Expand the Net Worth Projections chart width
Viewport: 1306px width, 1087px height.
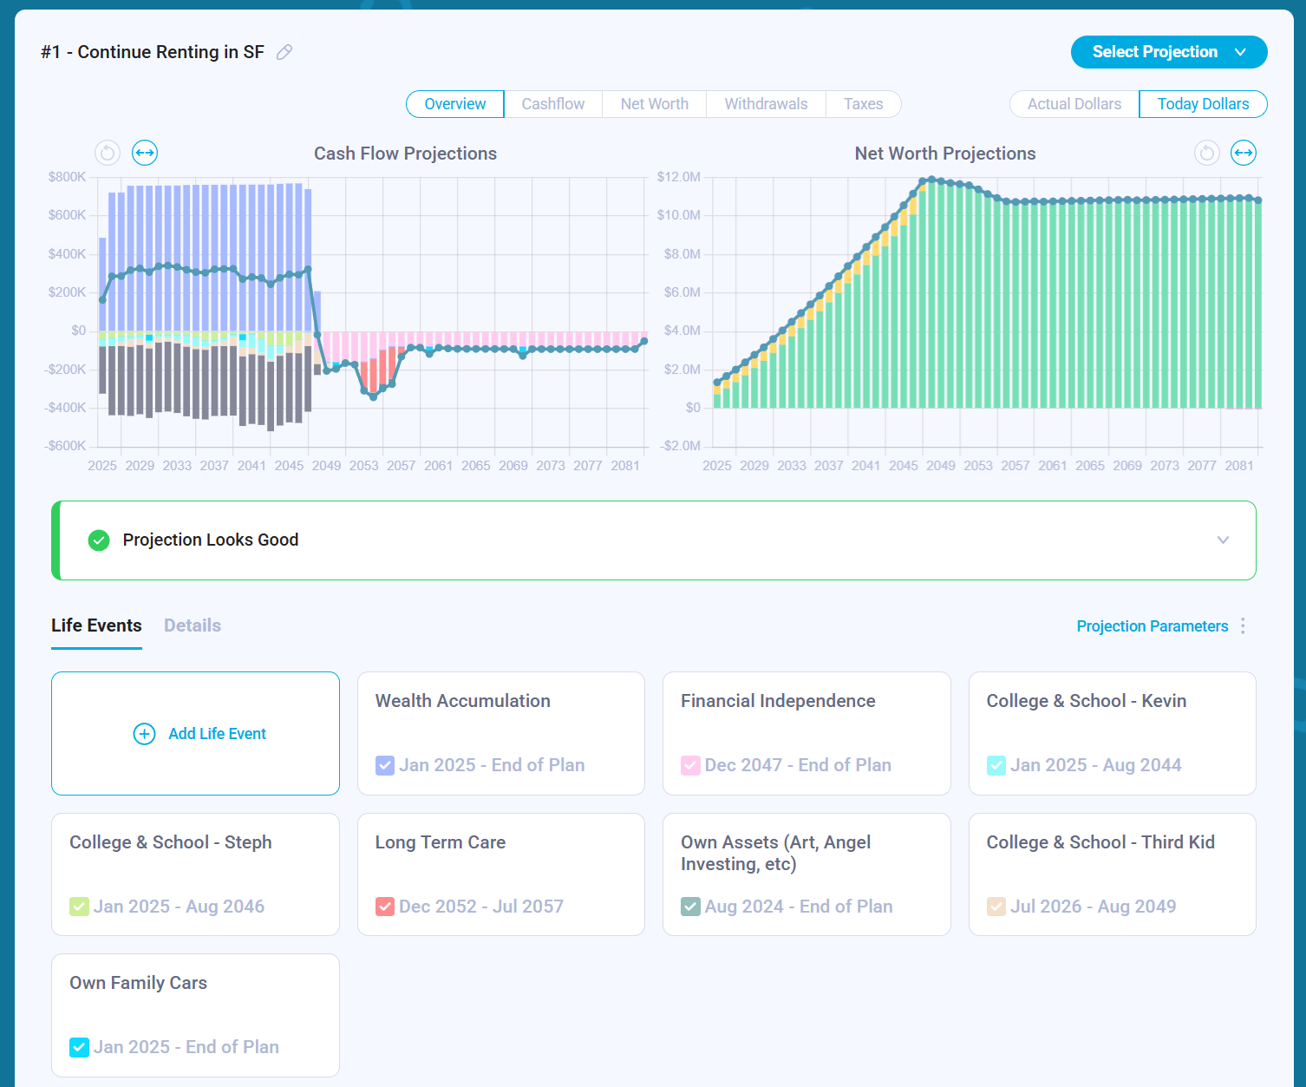(1244, 153)
